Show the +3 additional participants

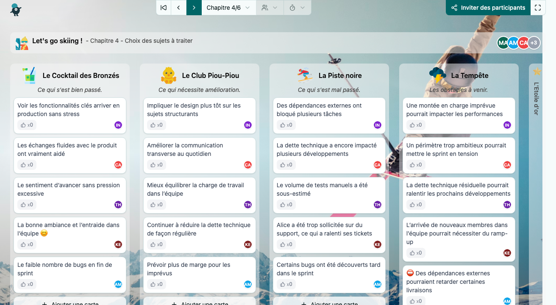pyautogui.click(x=534, y=43)
